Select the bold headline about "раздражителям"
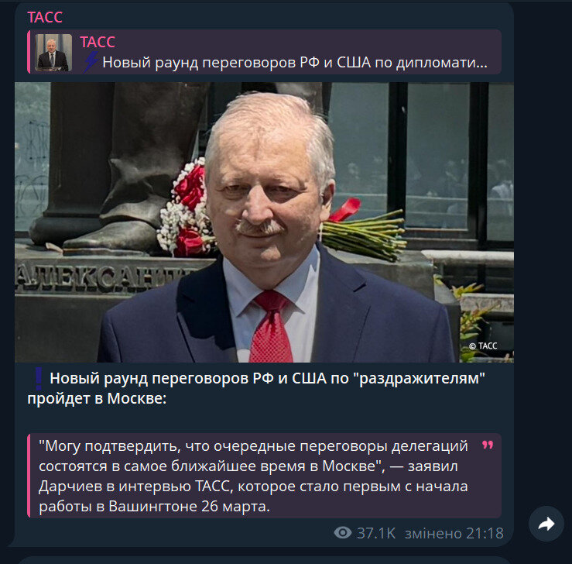The image size is (572, 564). [256, 388]
